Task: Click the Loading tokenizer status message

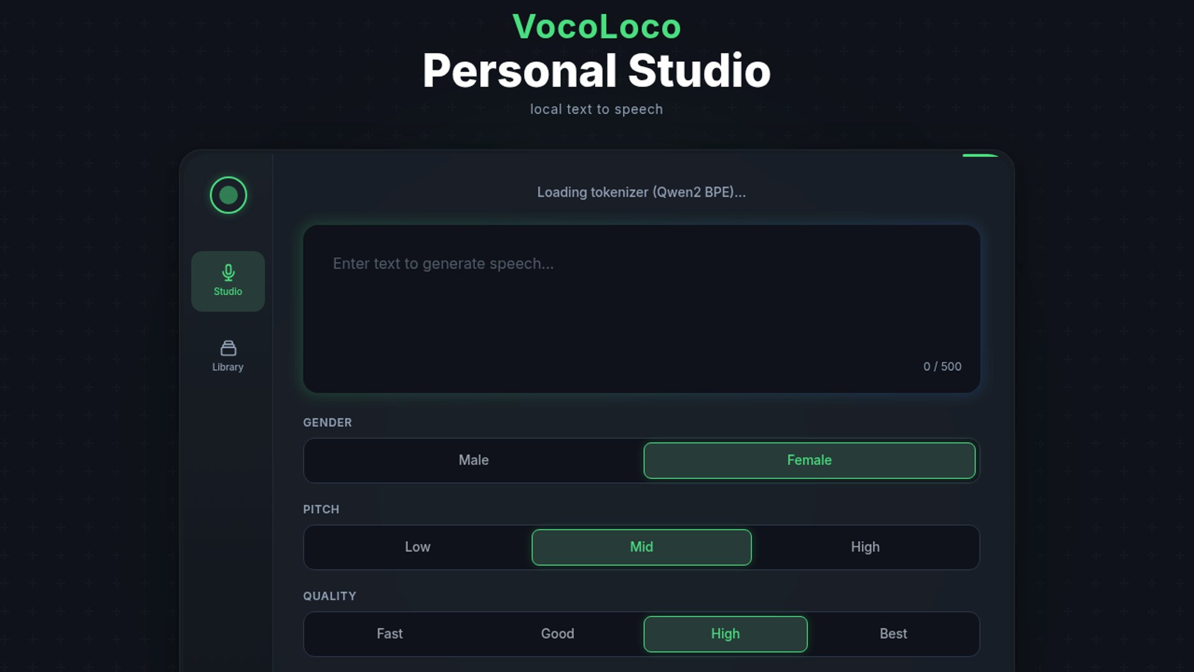Action: click(x=641, y=192)
